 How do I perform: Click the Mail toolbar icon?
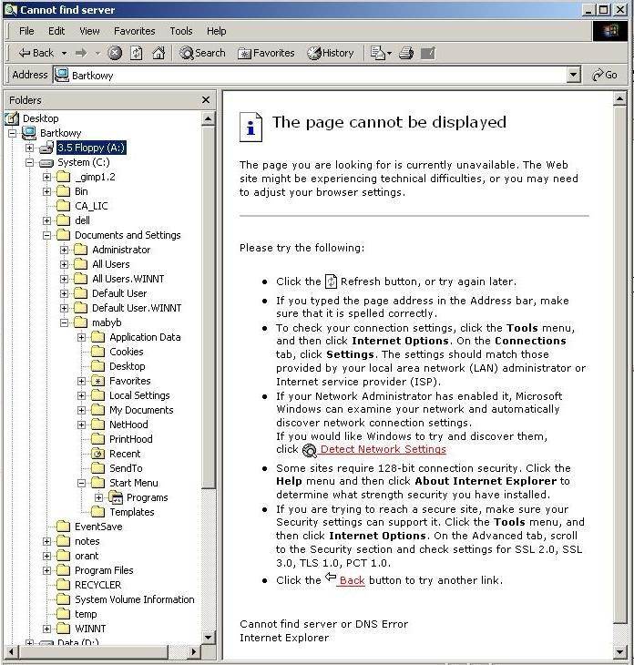point(381,53)
